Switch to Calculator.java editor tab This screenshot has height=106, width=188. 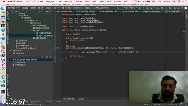[173, 11]
